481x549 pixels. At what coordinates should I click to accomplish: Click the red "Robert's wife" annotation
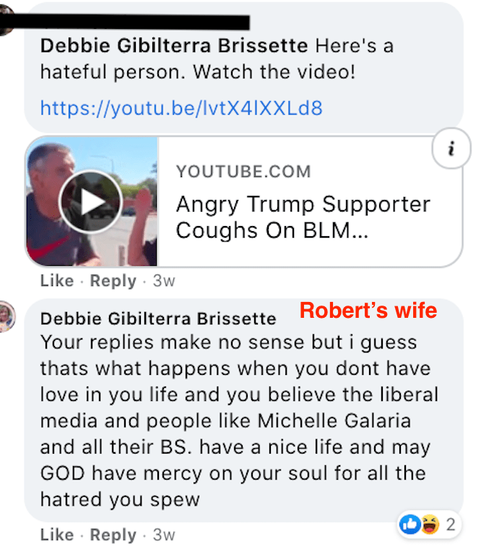(368, 311)
